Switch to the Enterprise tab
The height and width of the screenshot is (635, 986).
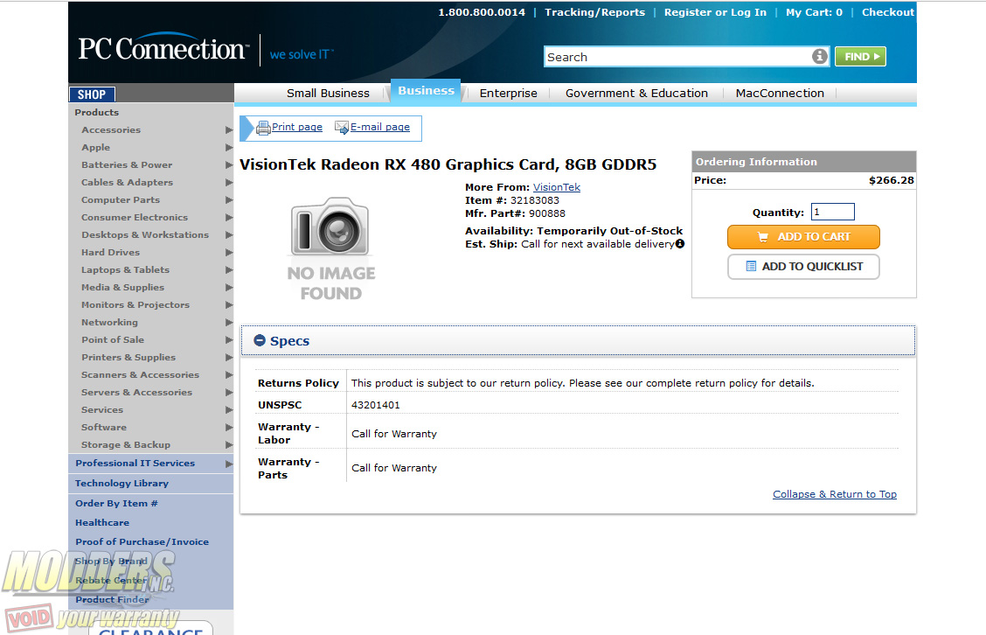(x=508, y=93)
